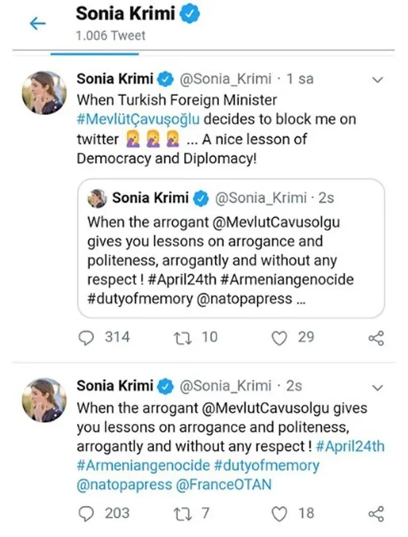Open the @natopapress mention in the second tweet
Screen dimensions: 408x537
click(x=123, y=485)
